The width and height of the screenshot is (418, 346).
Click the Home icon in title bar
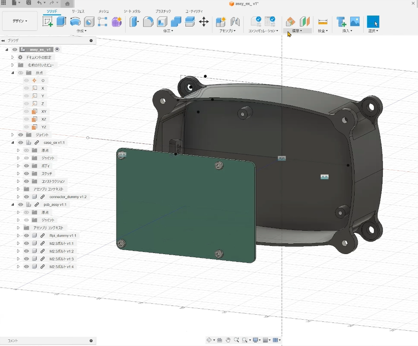pos(67,3)
